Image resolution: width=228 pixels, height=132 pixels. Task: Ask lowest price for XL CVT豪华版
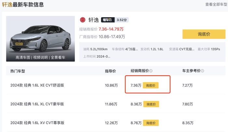[151, 104]
